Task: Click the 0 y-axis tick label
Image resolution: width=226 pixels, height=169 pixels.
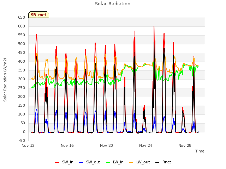Action: 24,132
